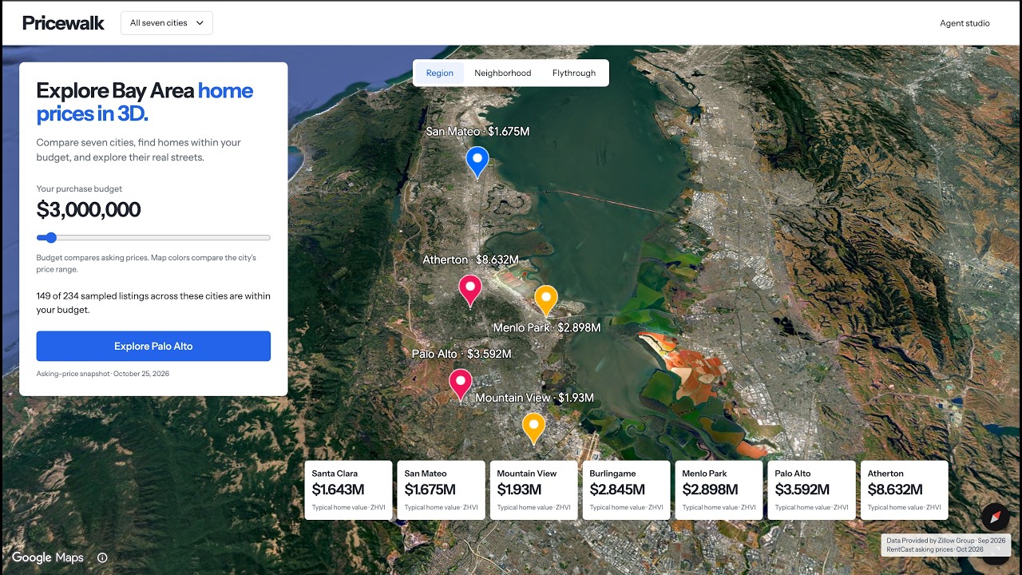Click the Explore Palo Alto button
The height and width of the screenshot is (575, 1022).
(x=153, y=347)
